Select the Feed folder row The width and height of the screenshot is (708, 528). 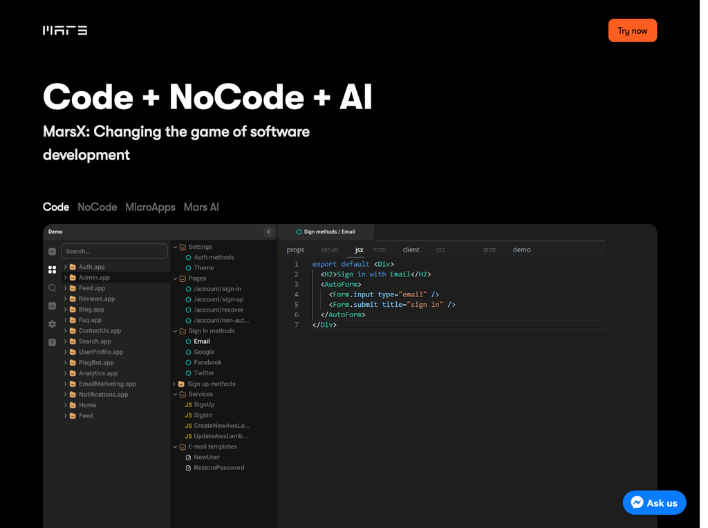click(86, 415)
